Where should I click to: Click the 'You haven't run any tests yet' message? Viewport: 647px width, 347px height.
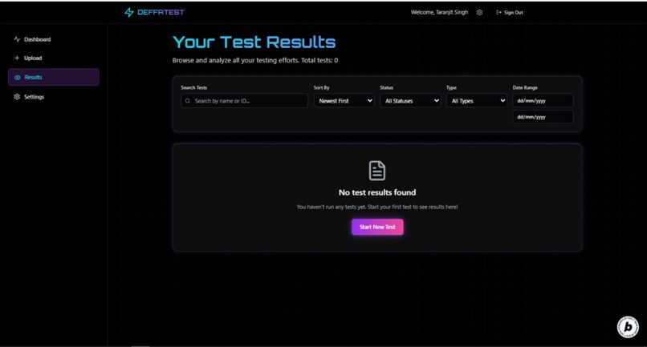pos(377,207)
